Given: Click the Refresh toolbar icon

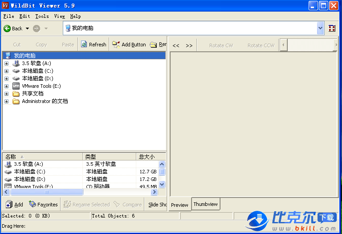Looking at the screenshot, I should pos(84,44).
